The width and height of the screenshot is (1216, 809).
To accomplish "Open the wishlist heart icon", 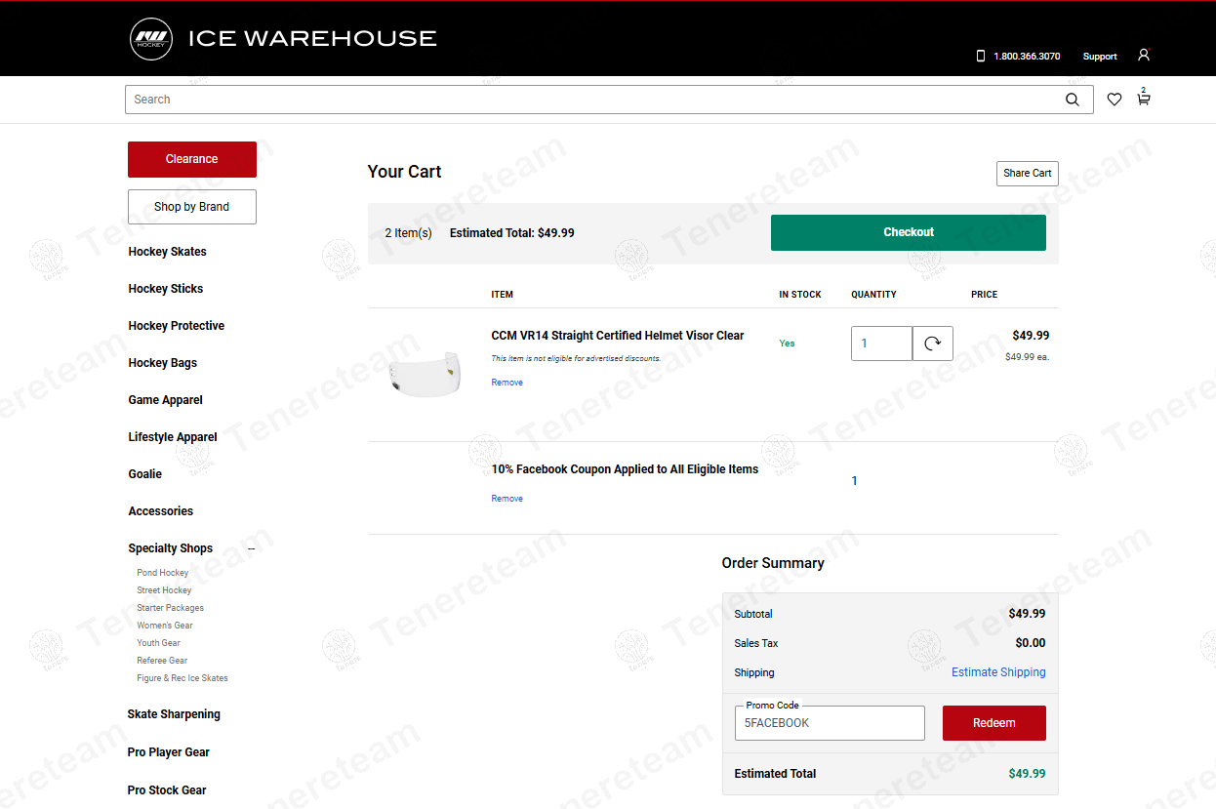I will (x=1114, y=100).
